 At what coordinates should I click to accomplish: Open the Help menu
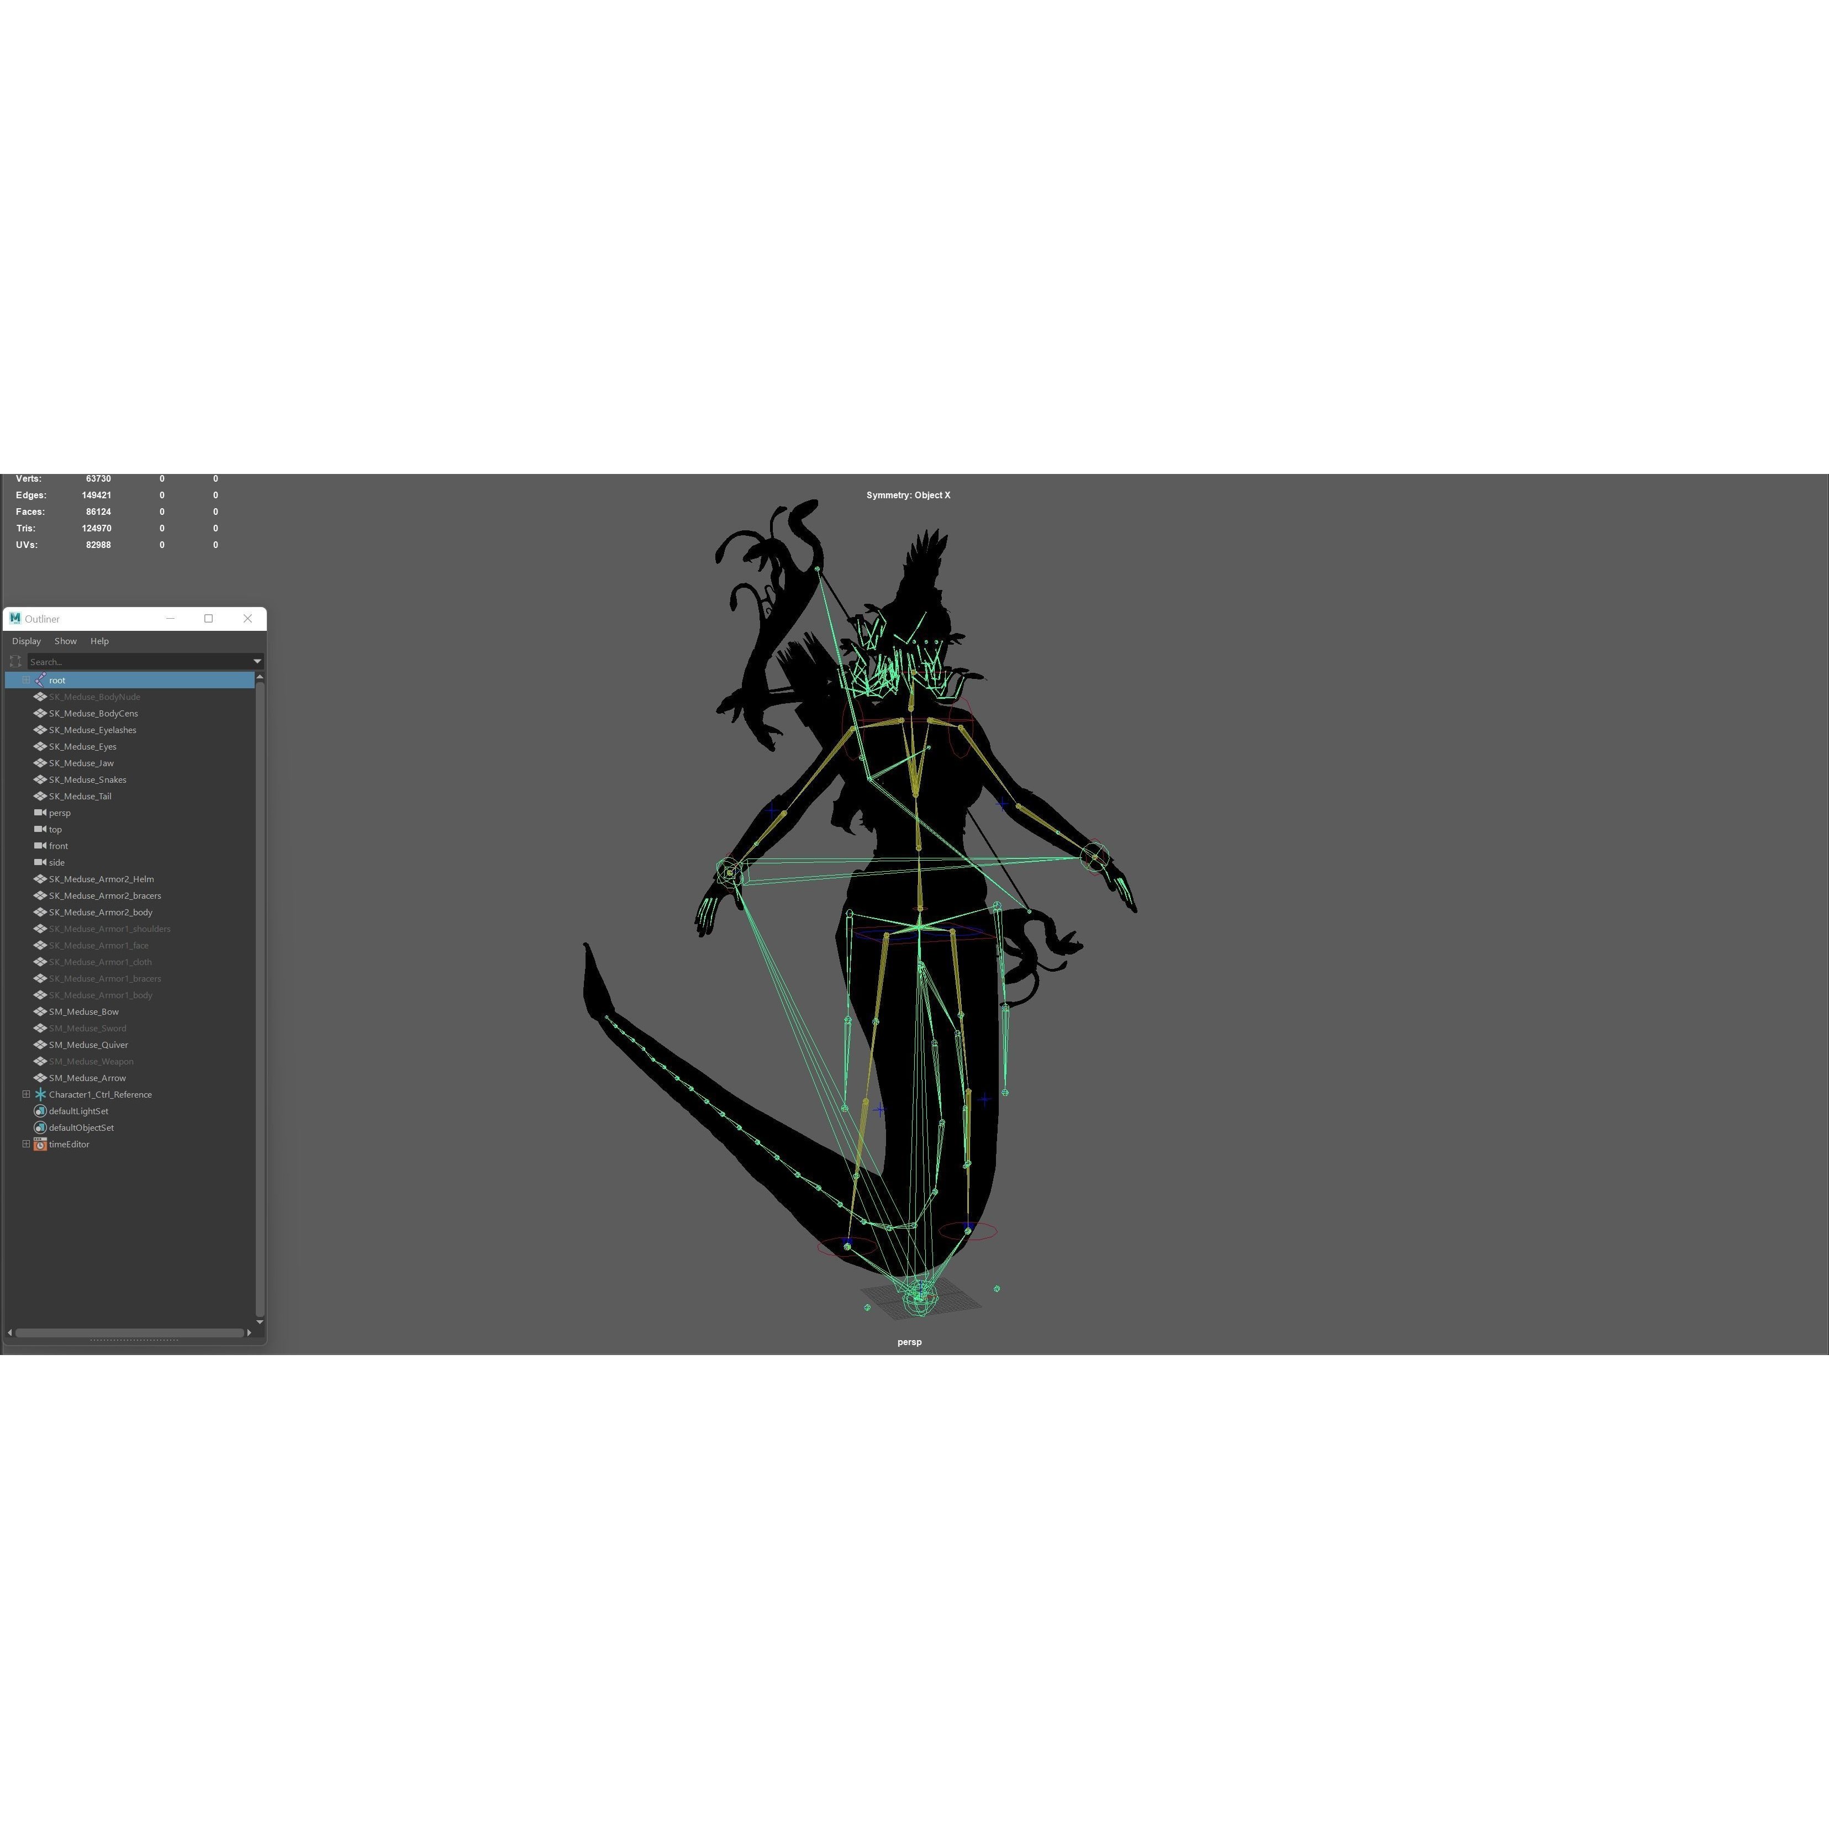[x=99, y=641]
